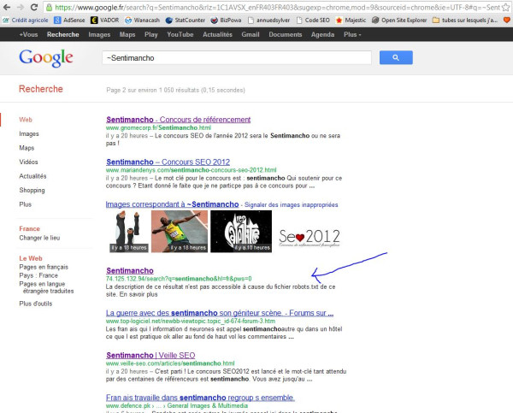Click the browser forward arrow

coord(20,7)
